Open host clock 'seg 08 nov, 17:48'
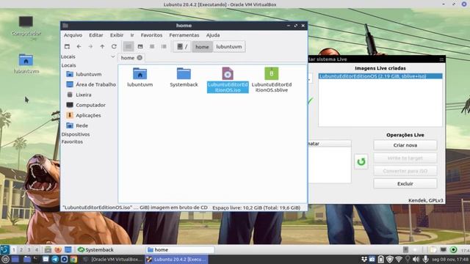 (x=450, y=259)
